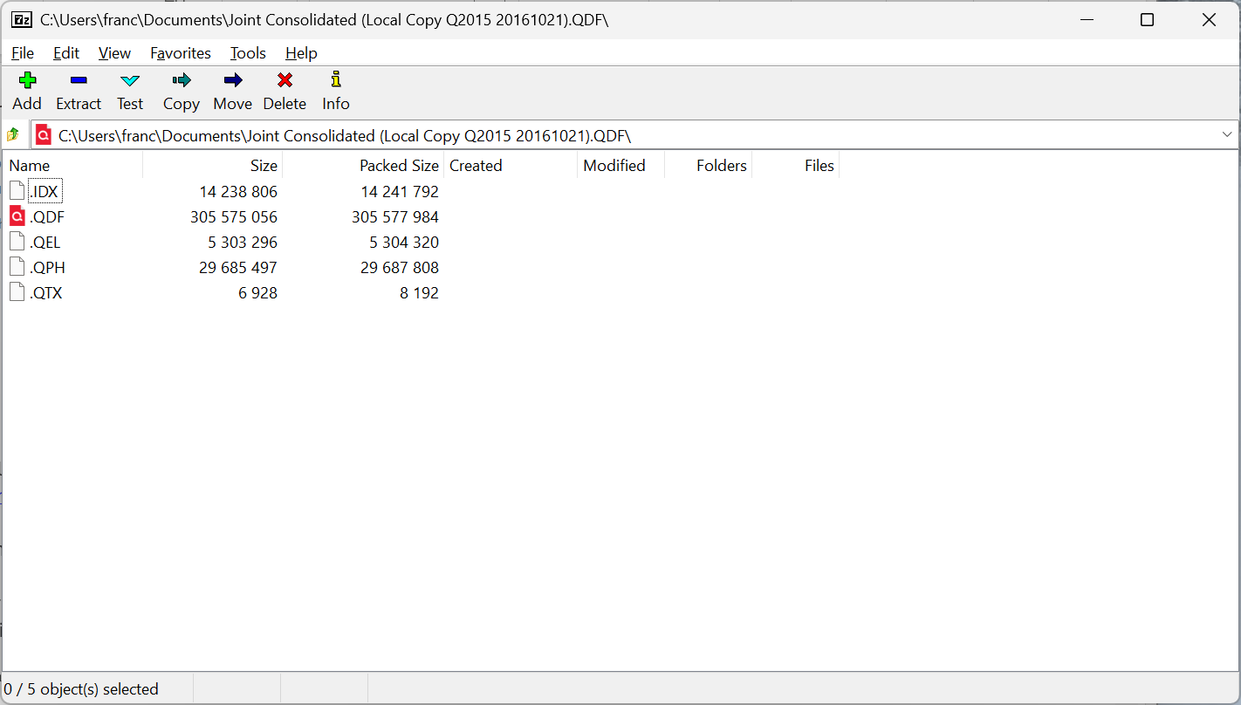The width and height of the screenshot is (1241, 705).
Task: Click packed size 29 687 808
Action: (400, 267)
